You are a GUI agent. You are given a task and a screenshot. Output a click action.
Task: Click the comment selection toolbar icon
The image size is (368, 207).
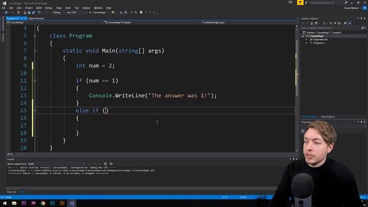[131, 13]
